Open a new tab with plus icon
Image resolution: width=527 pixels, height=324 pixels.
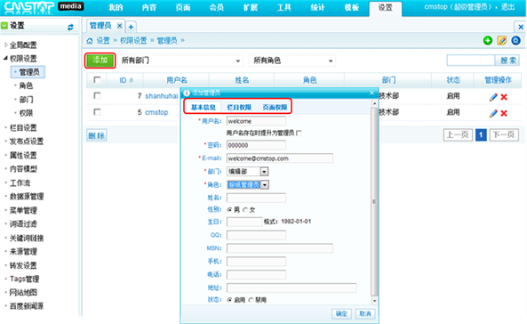tap(131, 27)
